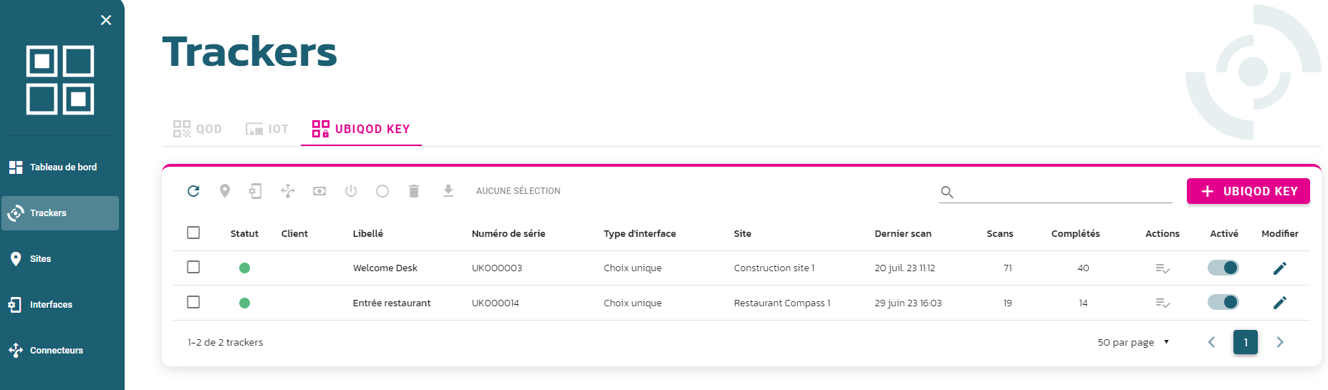Disable the Entrée restaurant Activé toggle
Image resolution: width=1328 pixels, height=390 pixels.
[x=1223, y=302]
